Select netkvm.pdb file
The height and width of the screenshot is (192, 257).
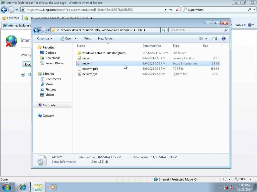coord(148,69)
